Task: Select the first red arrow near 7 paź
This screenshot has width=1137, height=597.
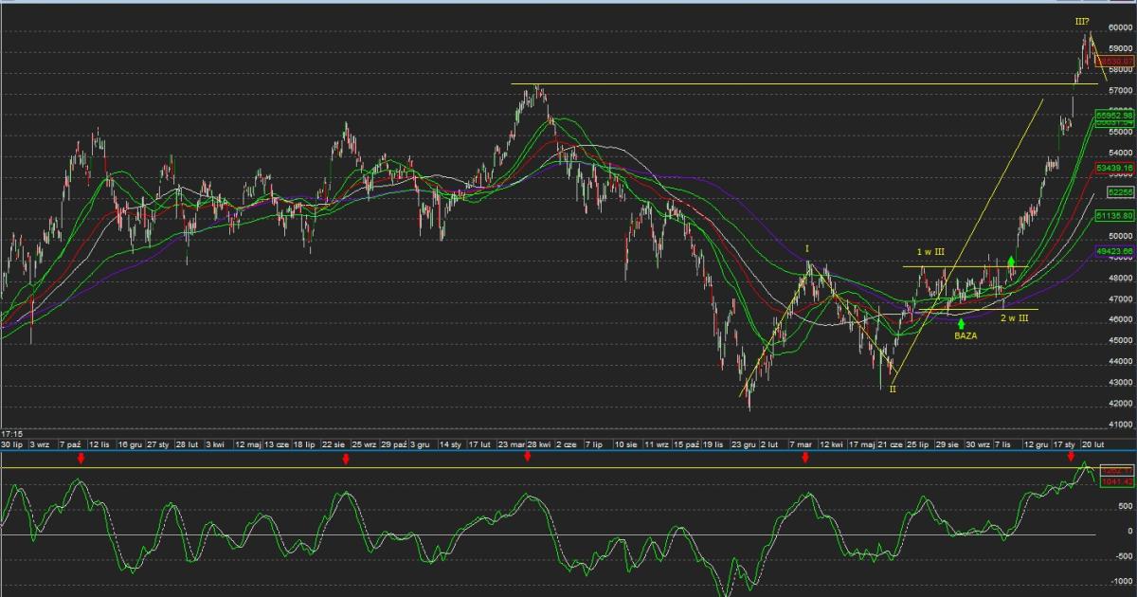Action: pyautogui.click(x=81, y=459)
